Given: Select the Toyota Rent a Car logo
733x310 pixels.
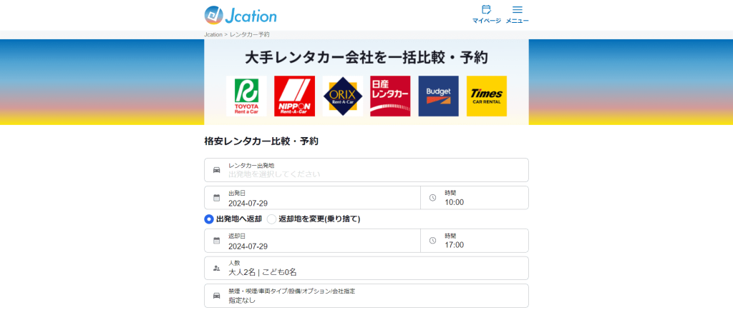Looking at the screenshot, I should pyautogui.click(x=246, y=96).
